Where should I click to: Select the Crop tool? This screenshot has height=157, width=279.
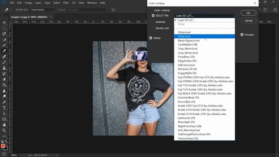4,45
